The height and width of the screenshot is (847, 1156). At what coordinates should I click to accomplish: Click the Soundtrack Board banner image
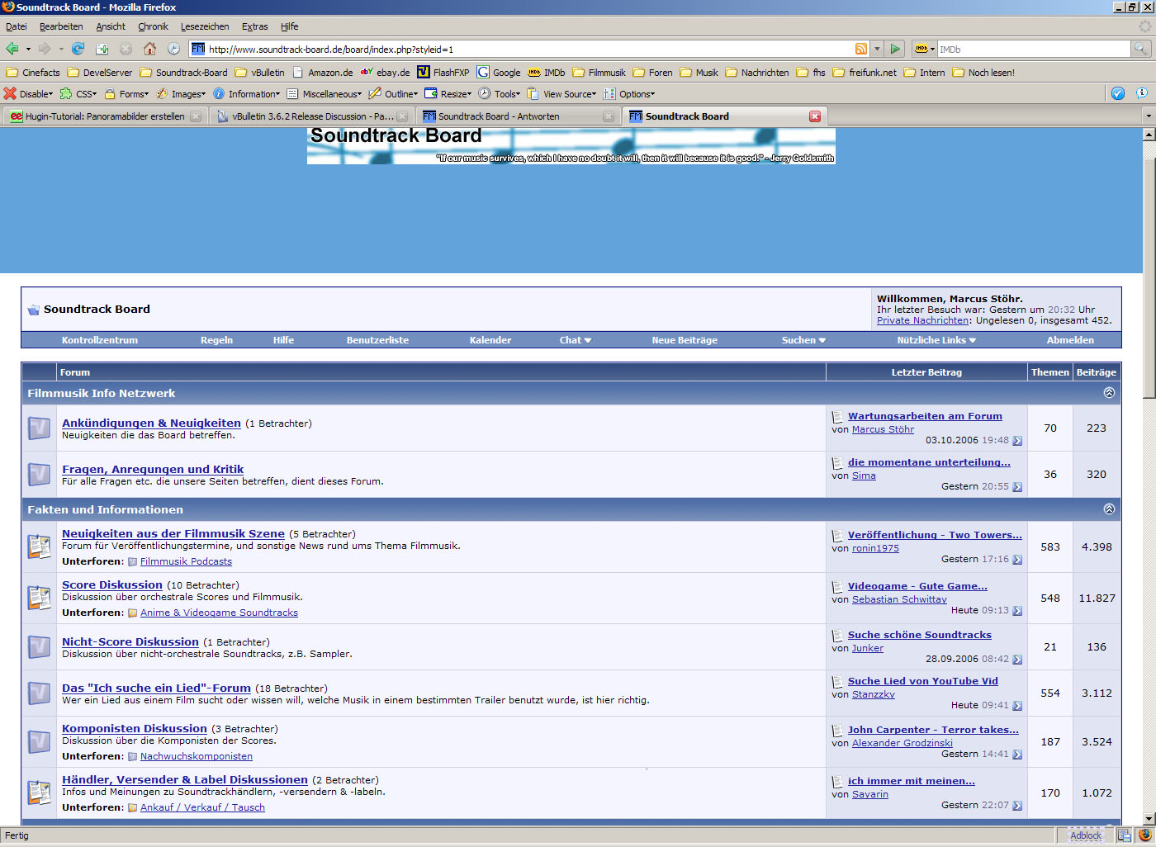click(571, 145)
